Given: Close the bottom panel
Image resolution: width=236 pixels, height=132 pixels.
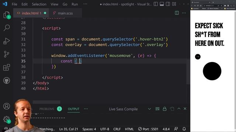Looking at the screenshot, I should (185, 109).
